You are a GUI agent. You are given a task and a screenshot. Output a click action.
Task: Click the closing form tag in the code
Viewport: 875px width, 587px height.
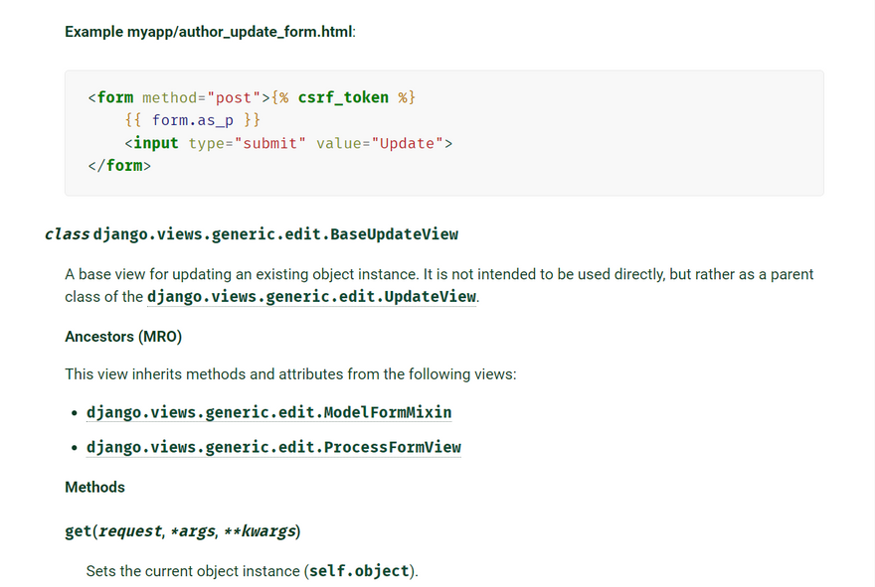tap(119, 166)
